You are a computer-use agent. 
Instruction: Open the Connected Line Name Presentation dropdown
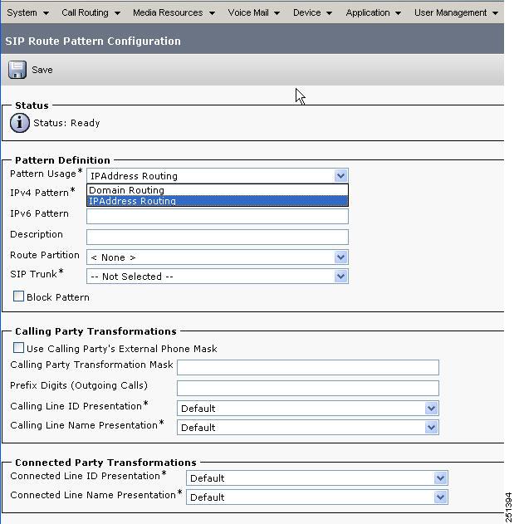[x=317, y=497]
